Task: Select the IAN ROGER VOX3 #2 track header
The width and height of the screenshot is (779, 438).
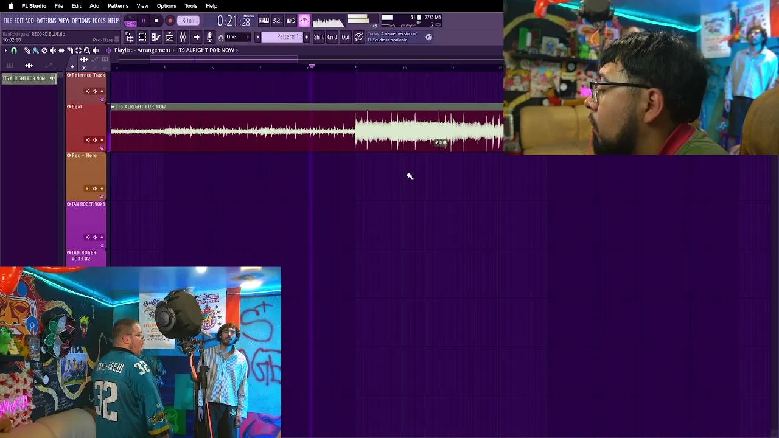Action: [86, 258]
